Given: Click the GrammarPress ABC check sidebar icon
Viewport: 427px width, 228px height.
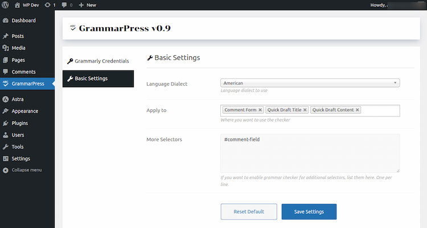Looking at the screenshot, I should (x=6, y=83).
